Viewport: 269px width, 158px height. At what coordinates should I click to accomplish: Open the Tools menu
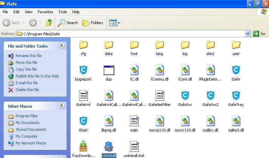click(x=63, y=12)
